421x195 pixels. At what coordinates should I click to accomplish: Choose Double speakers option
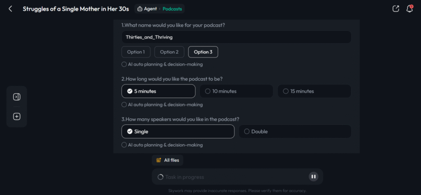coord(295,131)
